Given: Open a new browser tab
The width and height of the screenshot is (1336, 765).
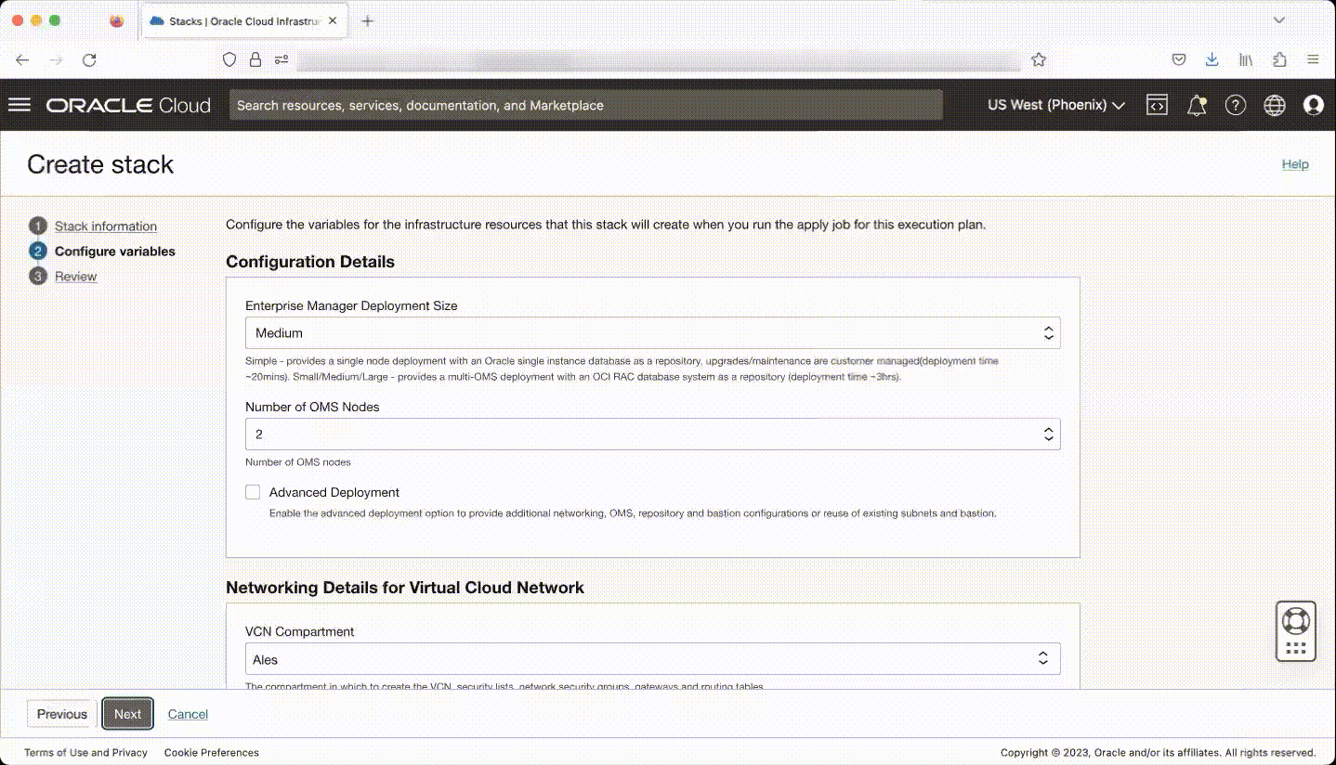Looking at the screenshot, I should [368, 20].
